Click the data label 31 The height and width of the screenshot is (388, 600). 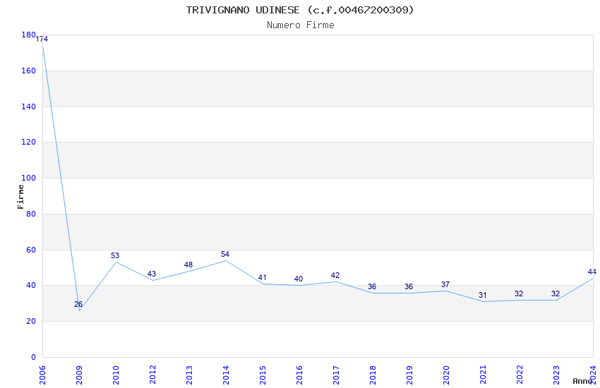tap(483, 295)
